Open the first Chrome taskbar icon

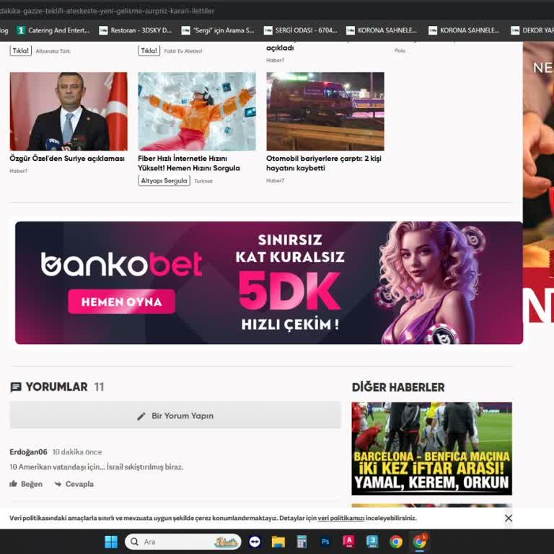(x=396, y=542)
